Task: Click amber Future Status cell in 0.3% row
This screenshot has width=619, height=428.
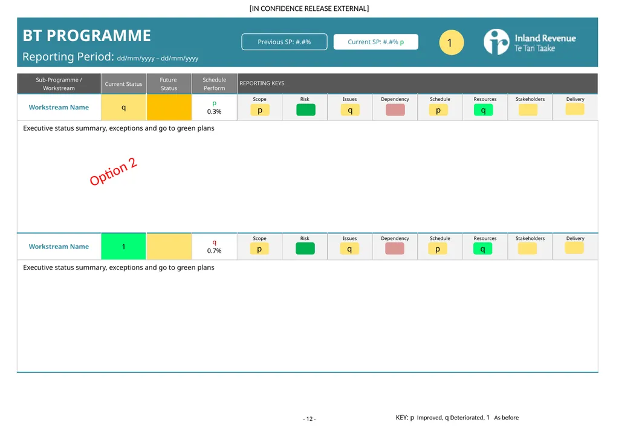Action: 169,108
